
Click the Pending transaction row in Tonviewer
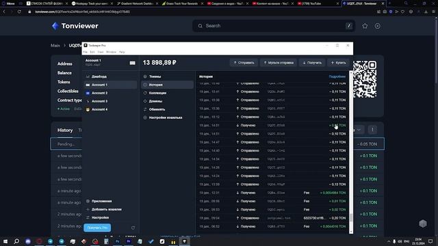point(218,144)
